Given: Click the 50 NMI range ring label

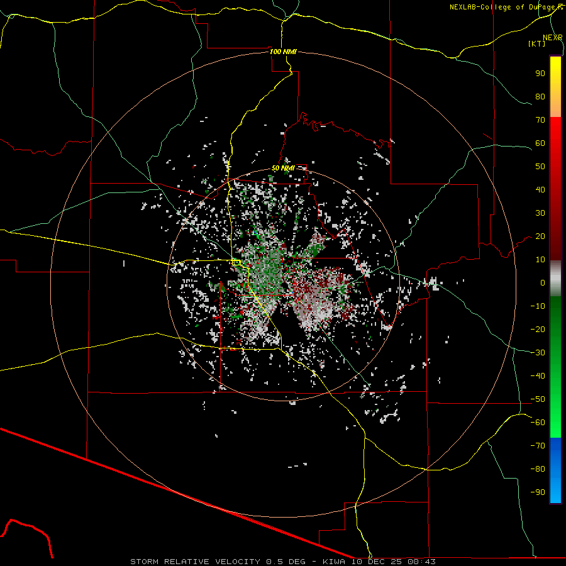Looking at the screenshot, I should tap(283, 168).
